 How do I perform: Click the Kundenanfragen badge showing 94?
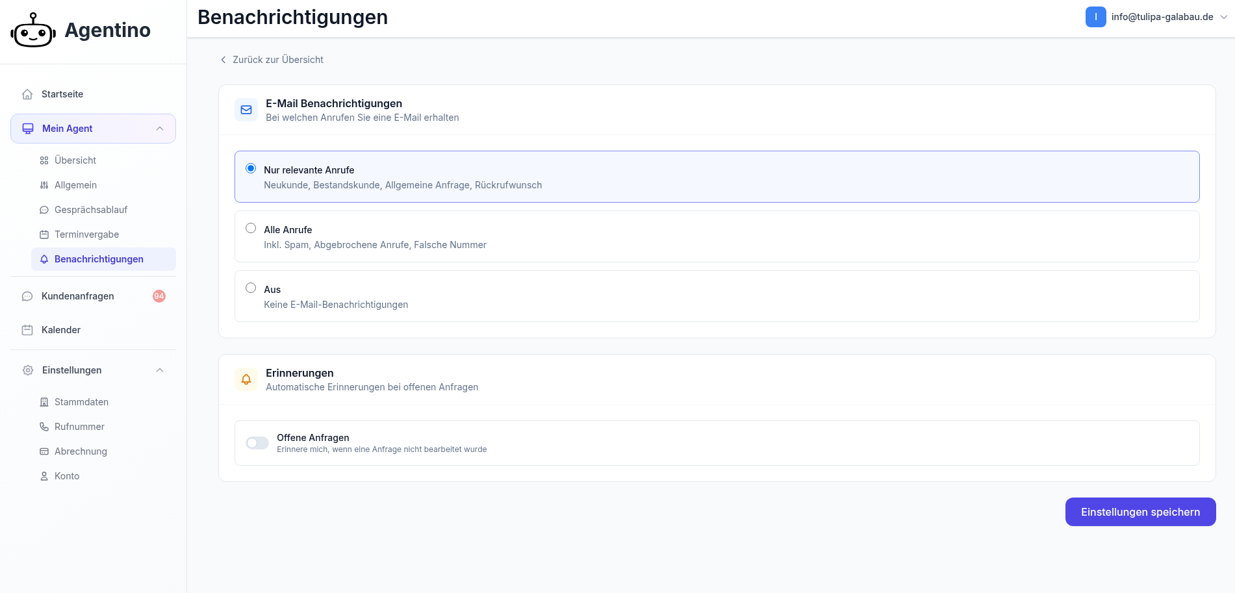tap(159, 296)
